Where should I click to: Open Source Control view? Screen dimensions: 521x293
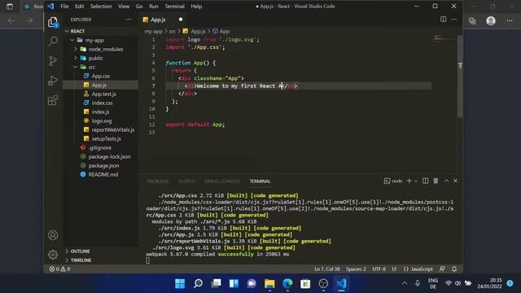tap(53, 61)
